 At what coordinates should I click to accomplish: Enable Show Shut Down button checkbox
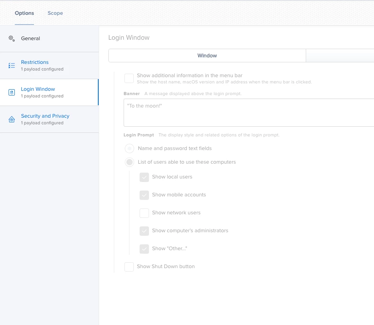point(129,267)
